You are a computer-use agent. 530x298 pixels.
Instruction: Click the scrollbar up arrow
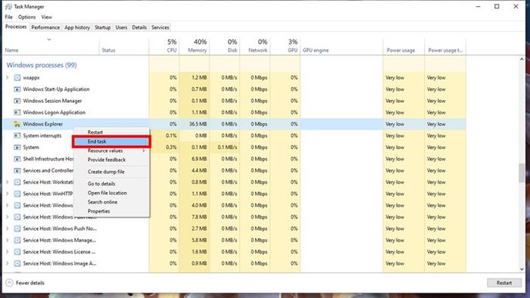point(522,60)
